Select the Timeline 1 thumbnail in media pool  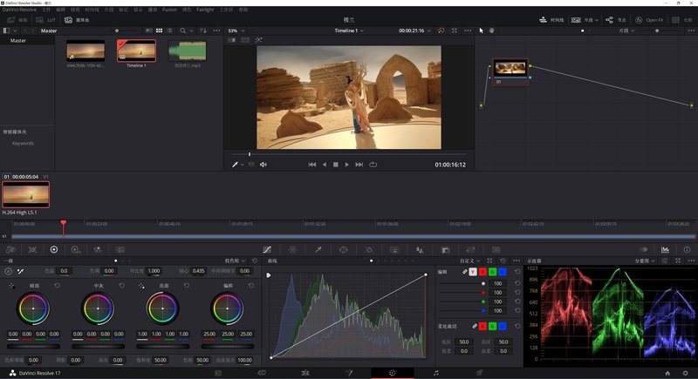click(x=136, y=51)
